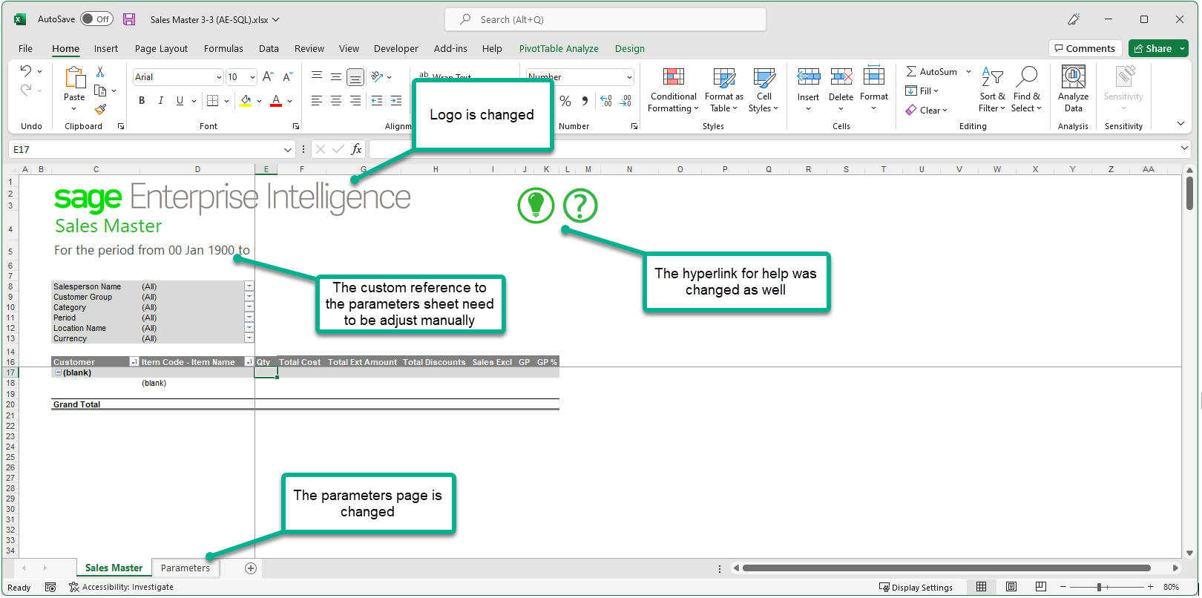The width and height of the screenshot is (1202, 598).
Task: Click the green question mark help icon
Action: [580, 206]
